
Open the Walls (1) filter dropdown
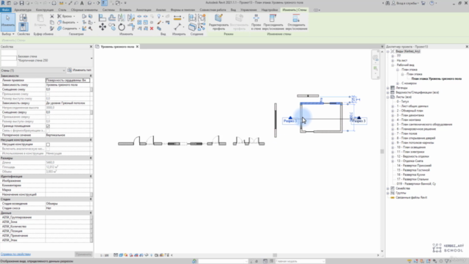[64, 70]
